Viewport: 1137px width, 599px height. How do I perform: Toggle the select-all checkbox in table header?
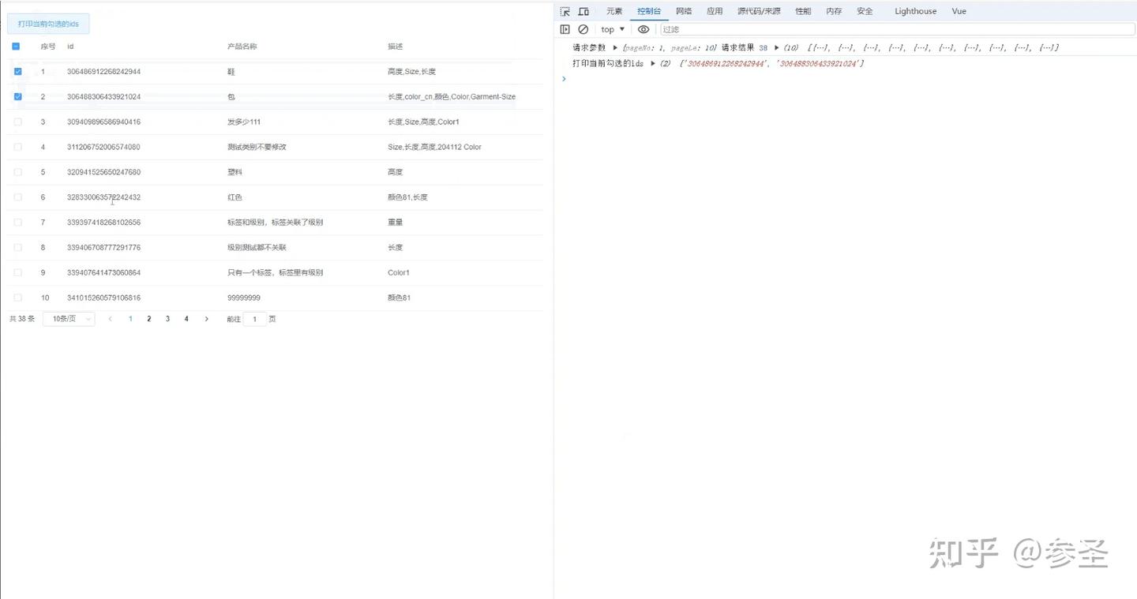point(16,47)
